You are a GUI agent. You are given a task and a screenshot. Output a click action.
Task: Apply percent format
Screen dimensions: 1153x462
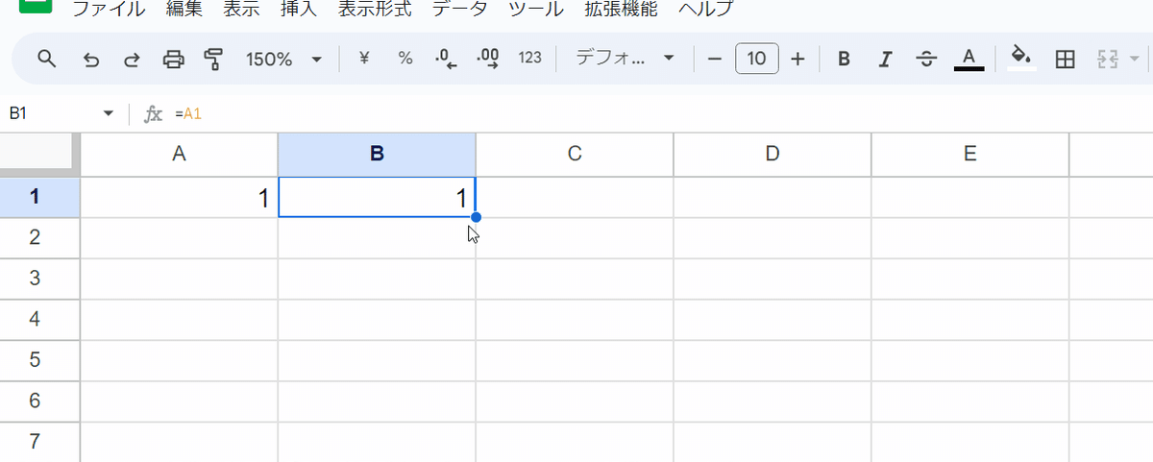405,59
